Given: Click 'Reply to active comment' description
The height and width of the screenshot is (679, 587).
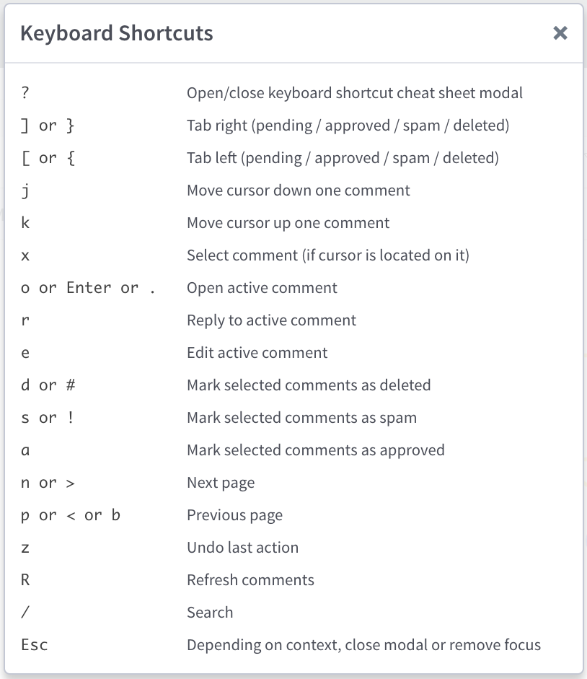Looking at the screenshot, I should pos(271,320).
